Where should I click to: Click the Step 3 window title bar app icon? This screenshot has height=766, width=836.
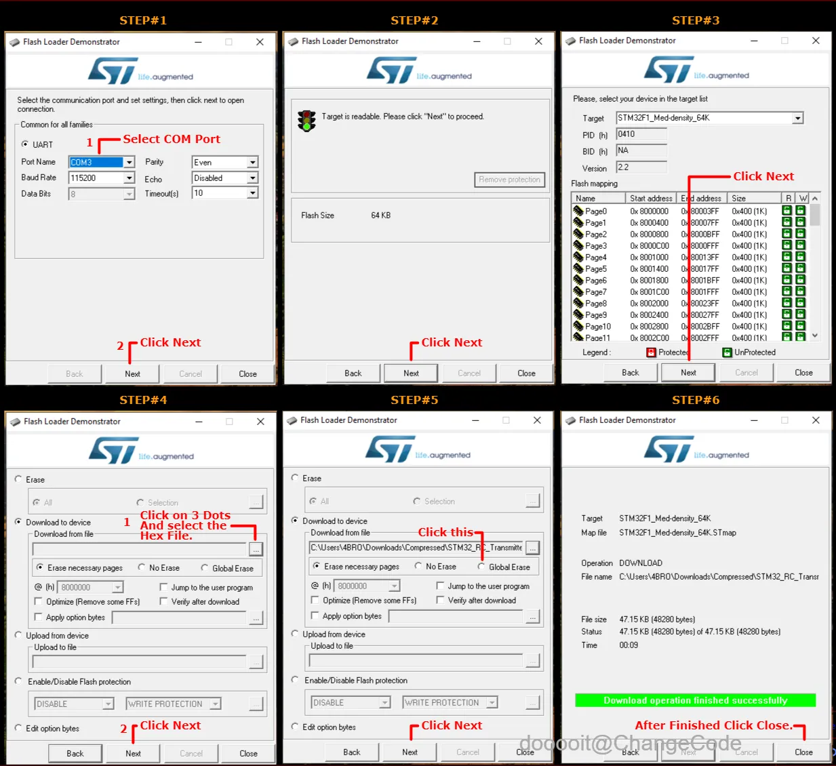pyautogui.click(x=571, y=41)
